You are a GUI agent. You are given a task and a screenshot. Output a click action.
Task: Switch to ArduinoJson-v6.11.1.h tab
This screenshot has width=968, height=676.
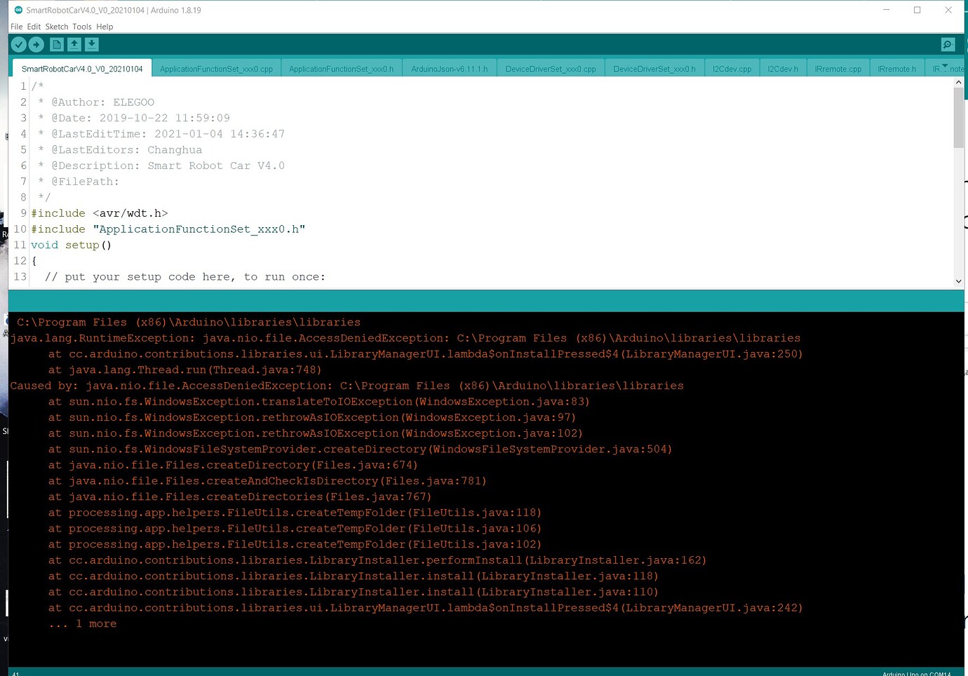[449, 68]
